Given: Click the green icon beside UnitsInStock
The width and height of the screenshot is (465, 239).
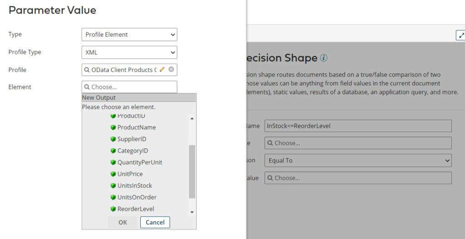Looking at the screenshot, I should click(113, 186).
